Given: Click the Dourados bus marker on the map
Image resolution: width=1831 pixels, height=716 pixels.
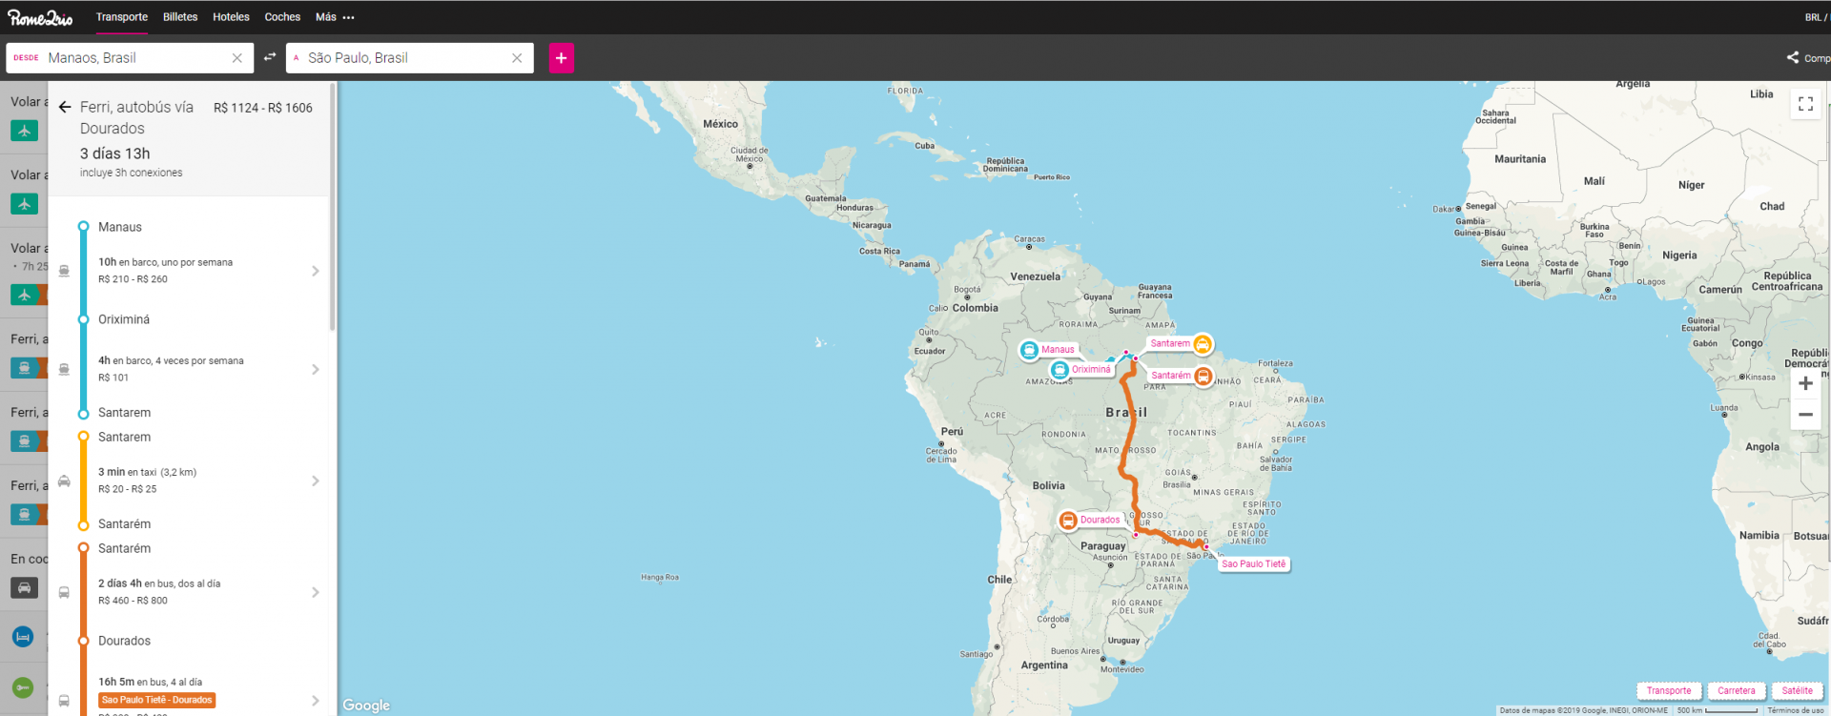Looking at the screenshot, I should coord(1068,521).
